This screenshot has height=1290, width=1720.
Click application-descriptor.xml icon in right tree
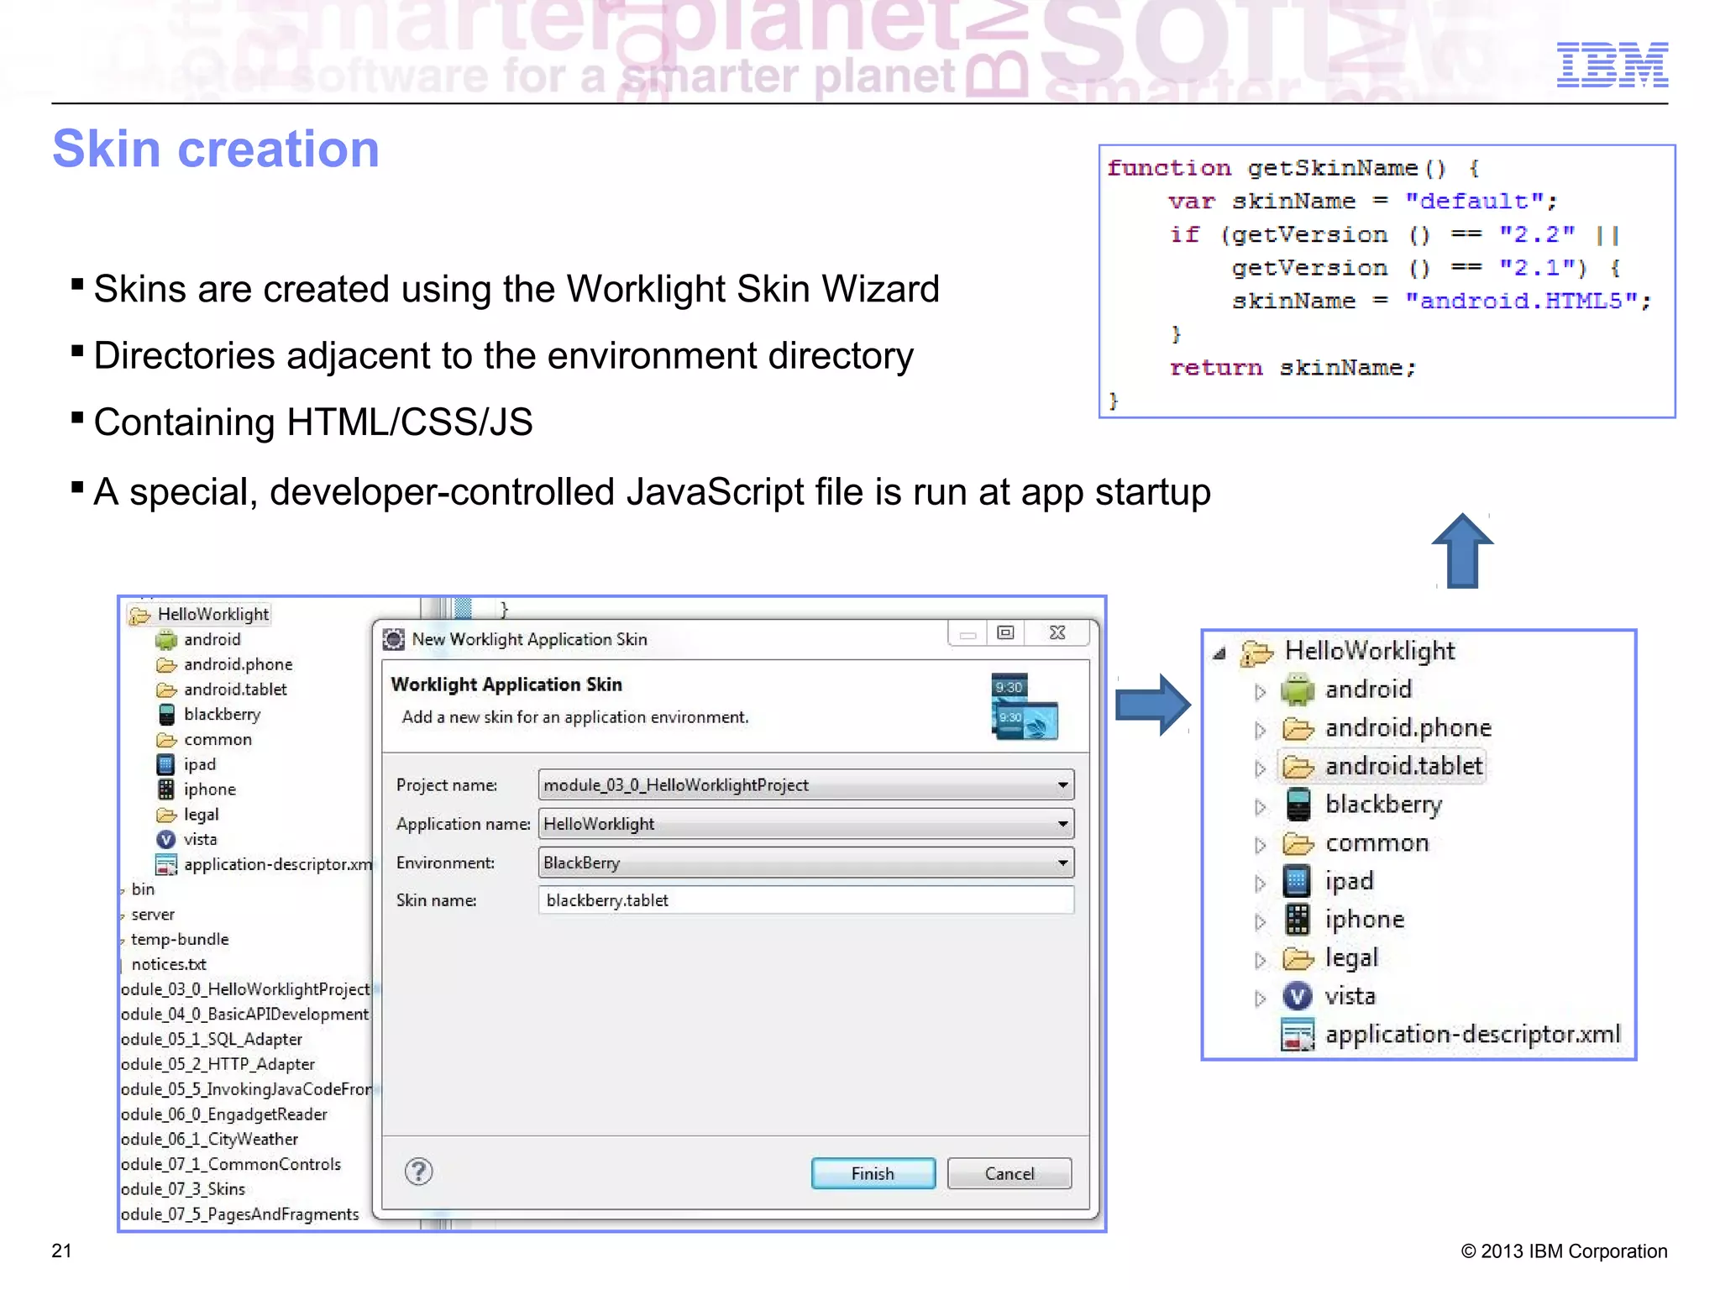tap(1298, 1035)
